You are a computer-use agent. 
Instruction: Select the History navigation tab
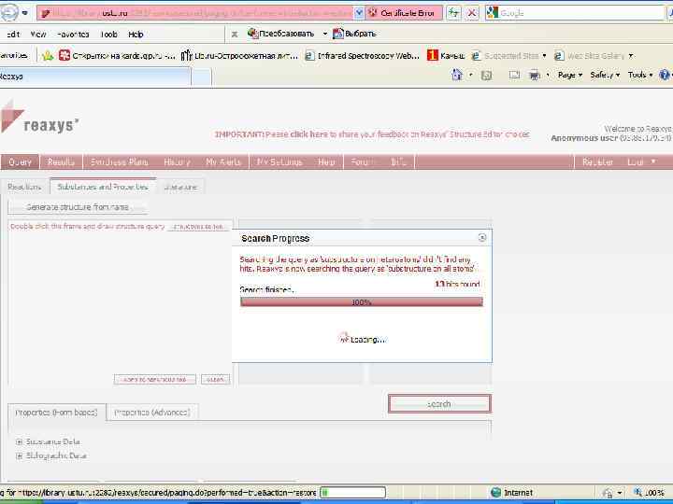pos(177,162)
